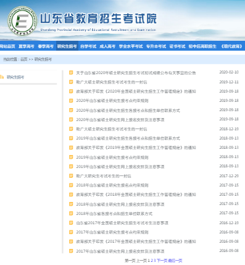The image size is (245, 265).
Task: Click icon beside 山东省2017年考生注意事项
Action: click(71, 223)
